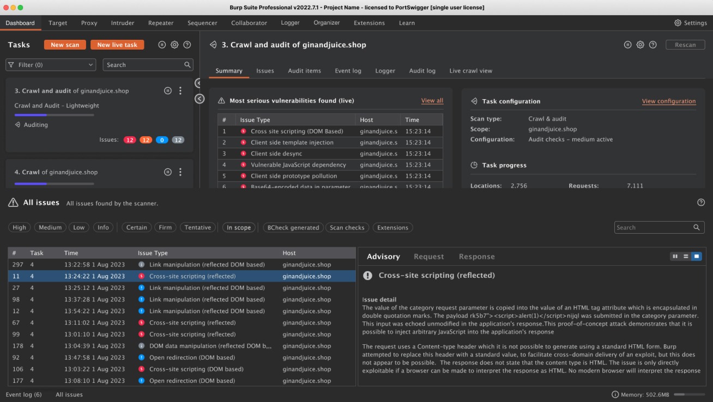Viewport: 713px width, 402px height.
Task: Open task settings gear next to Rescan
Action: click(641, 45)
